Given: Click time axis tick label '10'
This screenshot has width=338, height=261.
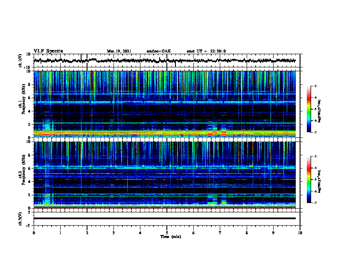Looking at the screenshot, I should tap(300, 233).
